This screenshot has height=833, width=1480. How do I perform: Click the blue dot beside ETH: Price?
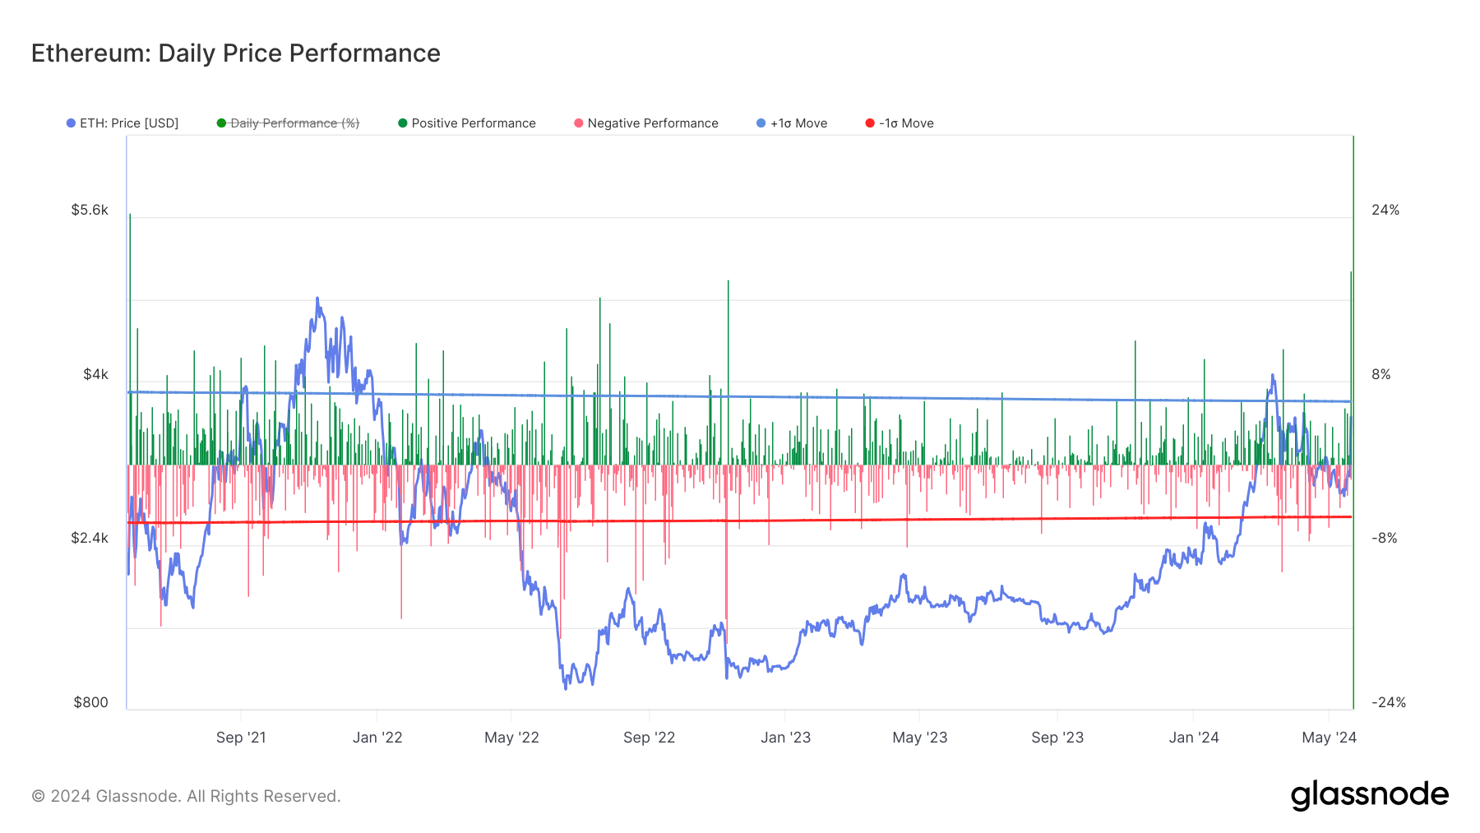72,123
